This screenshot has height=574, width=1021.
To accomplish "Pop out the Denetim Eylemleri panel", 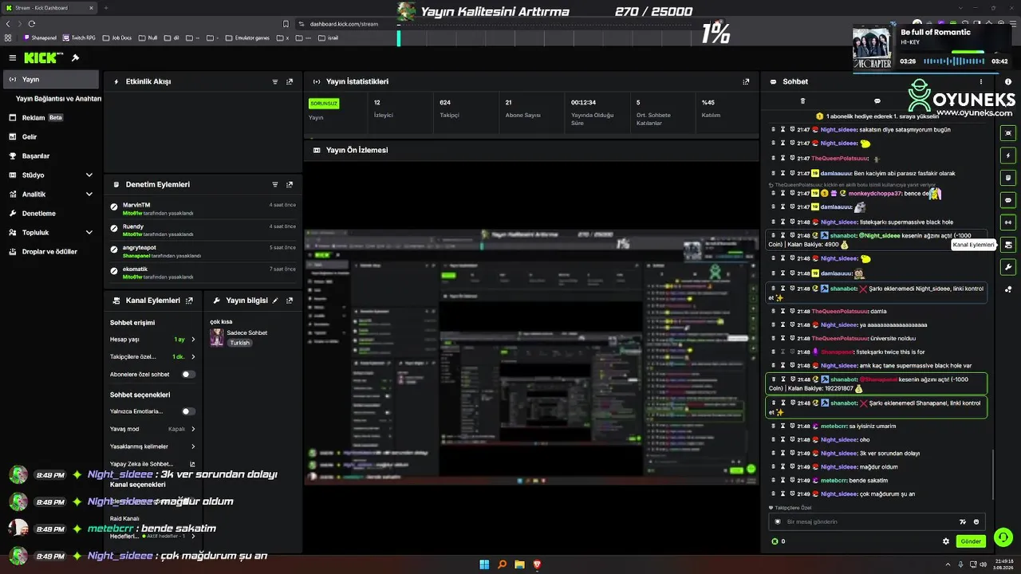I will point(290,184).
